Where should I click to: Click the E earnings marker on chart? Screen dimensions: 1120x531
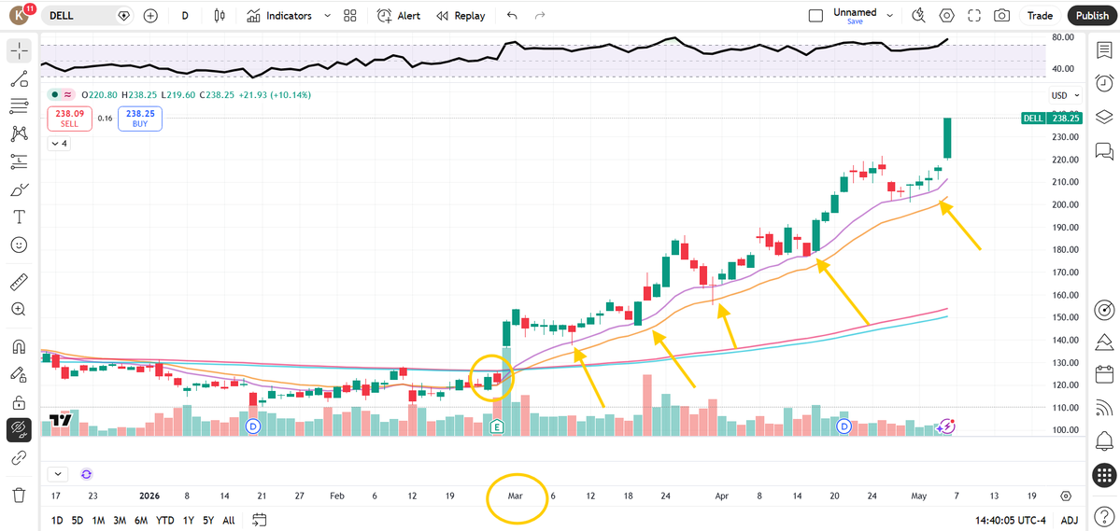click(x=497, y=426)
